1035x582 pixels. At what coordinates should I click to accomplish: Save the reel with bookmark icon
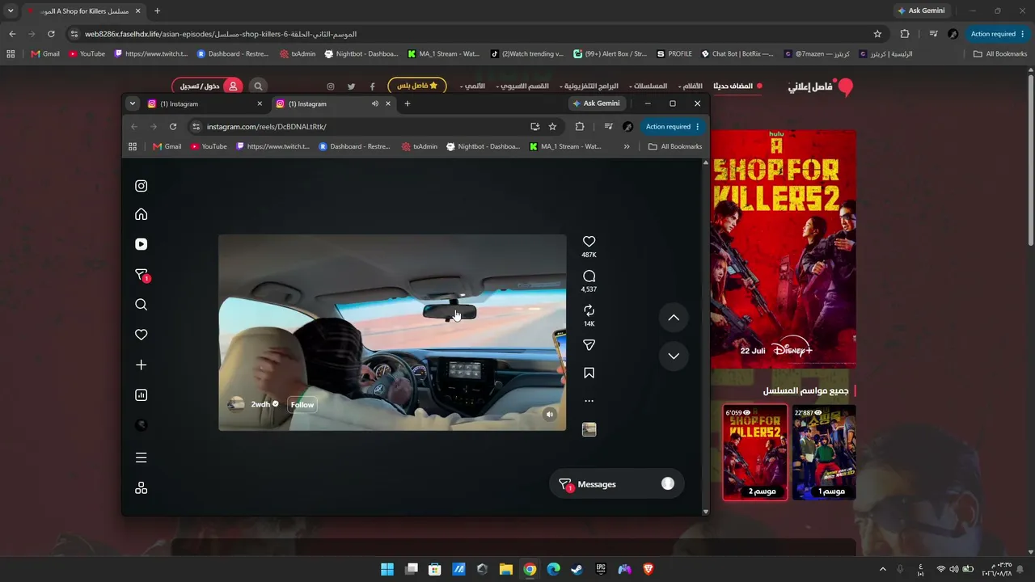click(589, 373)
